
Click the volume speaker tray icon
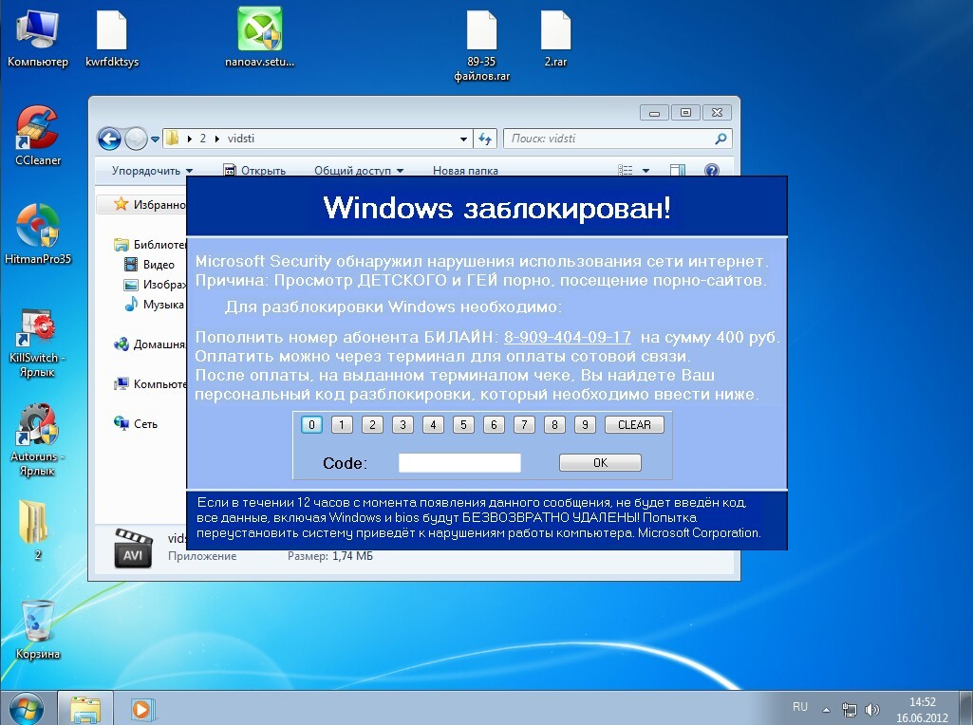tap(871, 709)
